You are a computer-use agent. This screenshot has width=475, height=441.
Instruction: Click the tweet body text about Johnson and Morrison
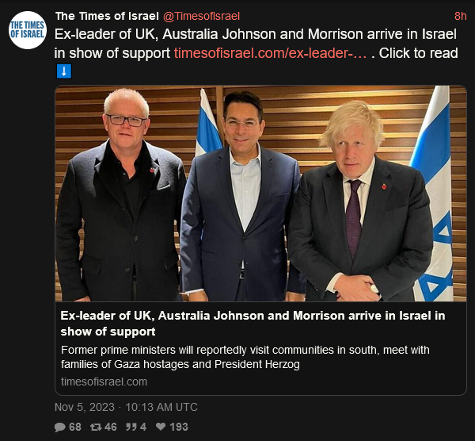point(256,44)
